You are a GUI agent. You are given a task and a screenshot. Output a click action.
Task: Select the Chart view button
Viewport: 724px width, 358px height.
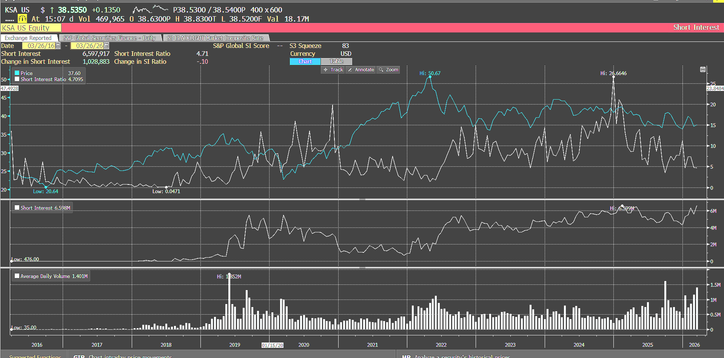point(305,61)
